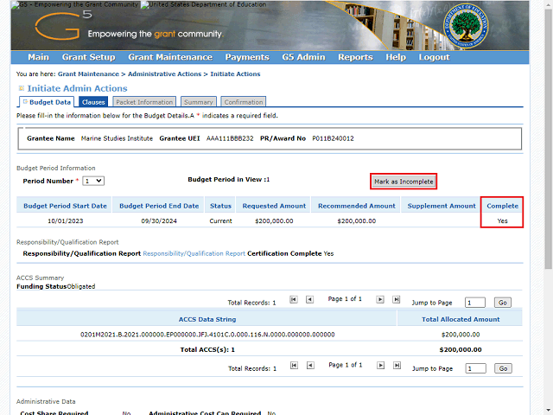Viewport: 553px width, 415px height.
Task: Click the Recommended Amount column header
Action: click(357, 206)
